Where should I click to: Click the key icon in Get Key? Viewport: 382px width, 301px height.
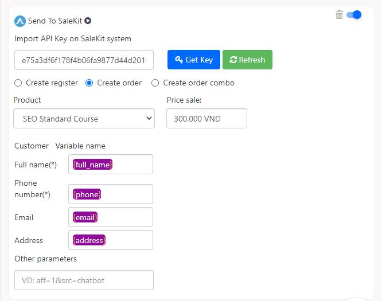tap(179, 60)
